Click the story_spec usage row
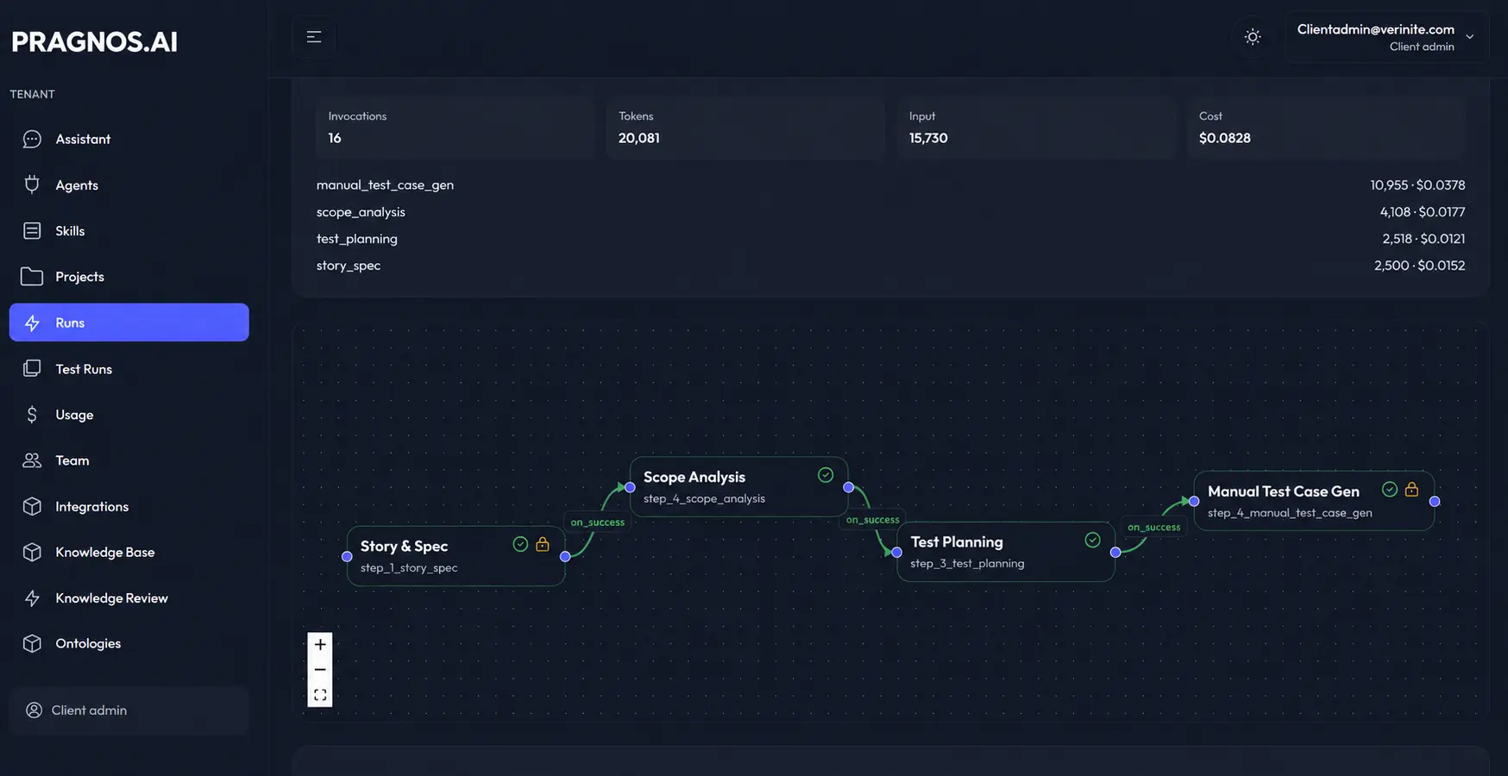The image size is (1508, 776). click(x=890, y=265)
